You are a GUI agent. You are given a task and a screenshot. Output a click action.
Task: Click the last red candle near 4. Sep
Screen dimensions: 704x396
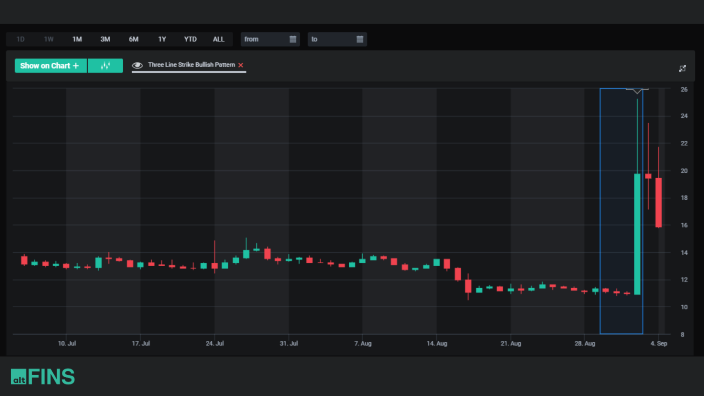[659, 203]
